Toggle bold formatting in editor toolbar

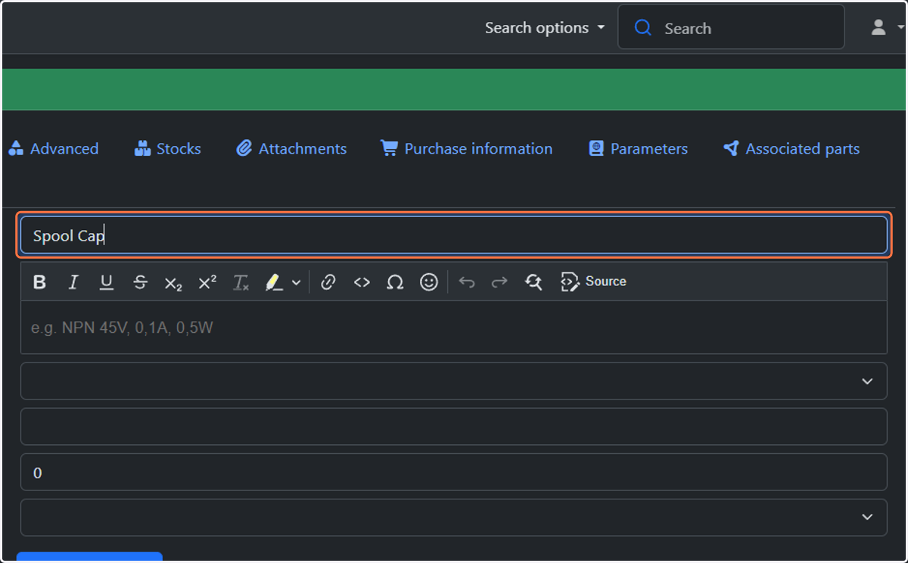click(40, 282)
